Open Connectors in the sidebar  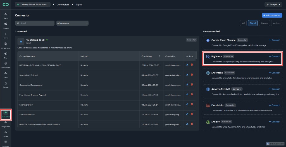pyautogui.click(x=6, y=114)
